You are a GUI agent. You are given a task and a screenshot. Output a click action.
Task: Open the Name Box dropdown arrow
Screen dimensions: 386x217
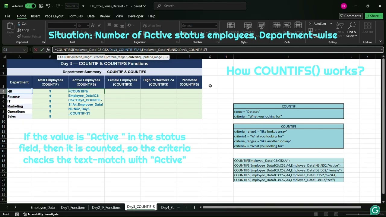[25, 50]
